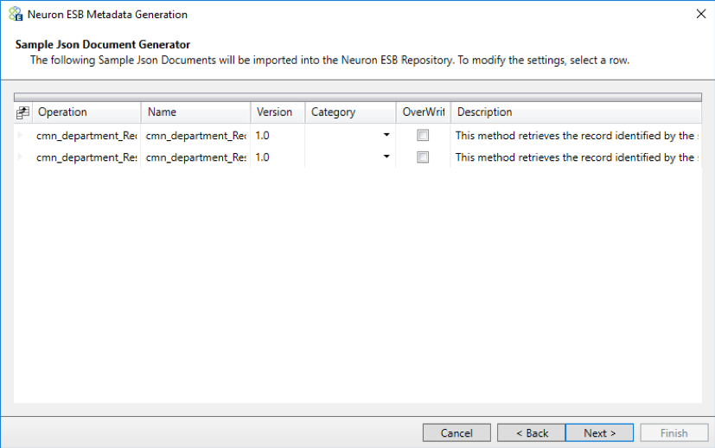Close the Metadata Generation dialog
The width and height of the screenshot is (715, 448).
[x=701, y=14]
